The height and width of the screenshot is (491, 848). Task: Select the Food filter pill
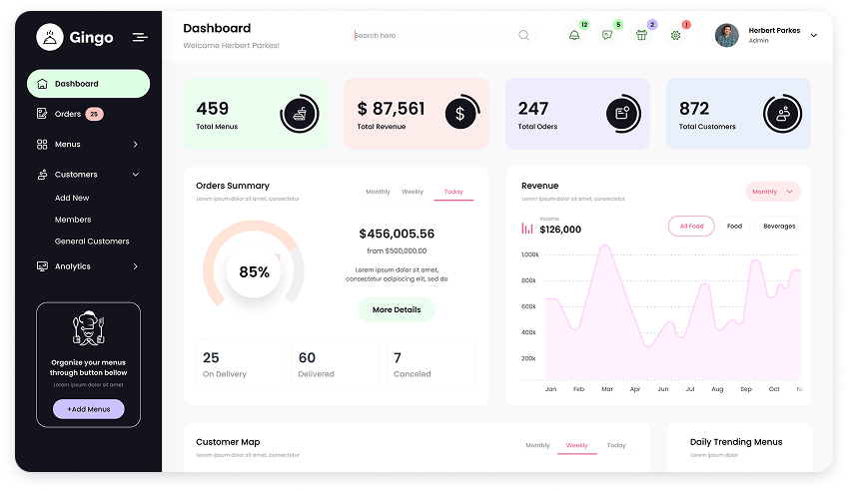[734, 227]
